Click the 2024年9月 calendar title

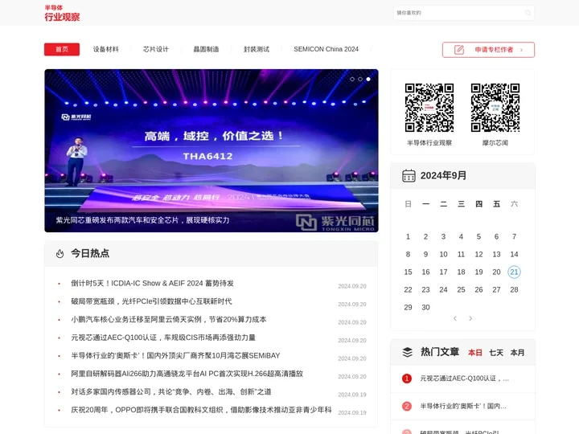coord(443,176)
